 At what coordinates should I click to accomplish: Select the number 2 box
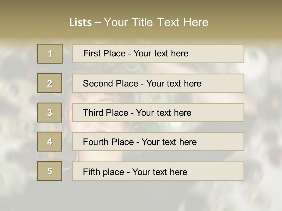[x=50, y=83]
